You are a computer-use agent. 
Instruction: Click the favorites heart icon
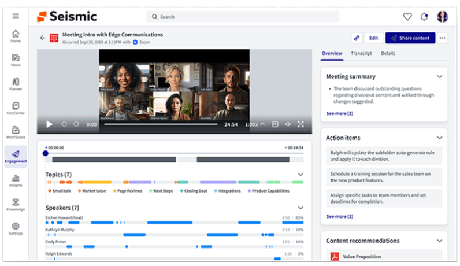(x=407, y=16)
